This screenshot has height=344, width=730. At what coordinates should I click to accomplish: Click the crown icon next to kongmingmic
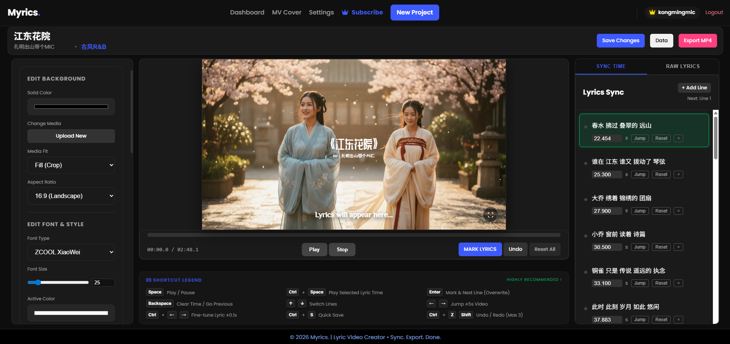click(652, 12)
